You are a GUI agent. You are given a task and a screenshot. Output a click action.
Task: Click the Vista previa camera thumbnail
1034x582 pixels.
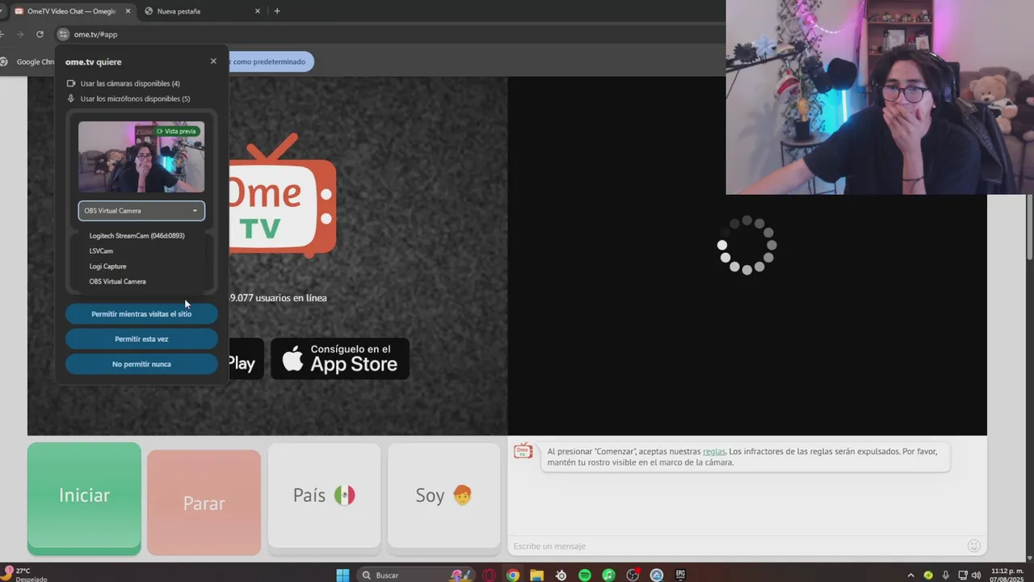141,157
